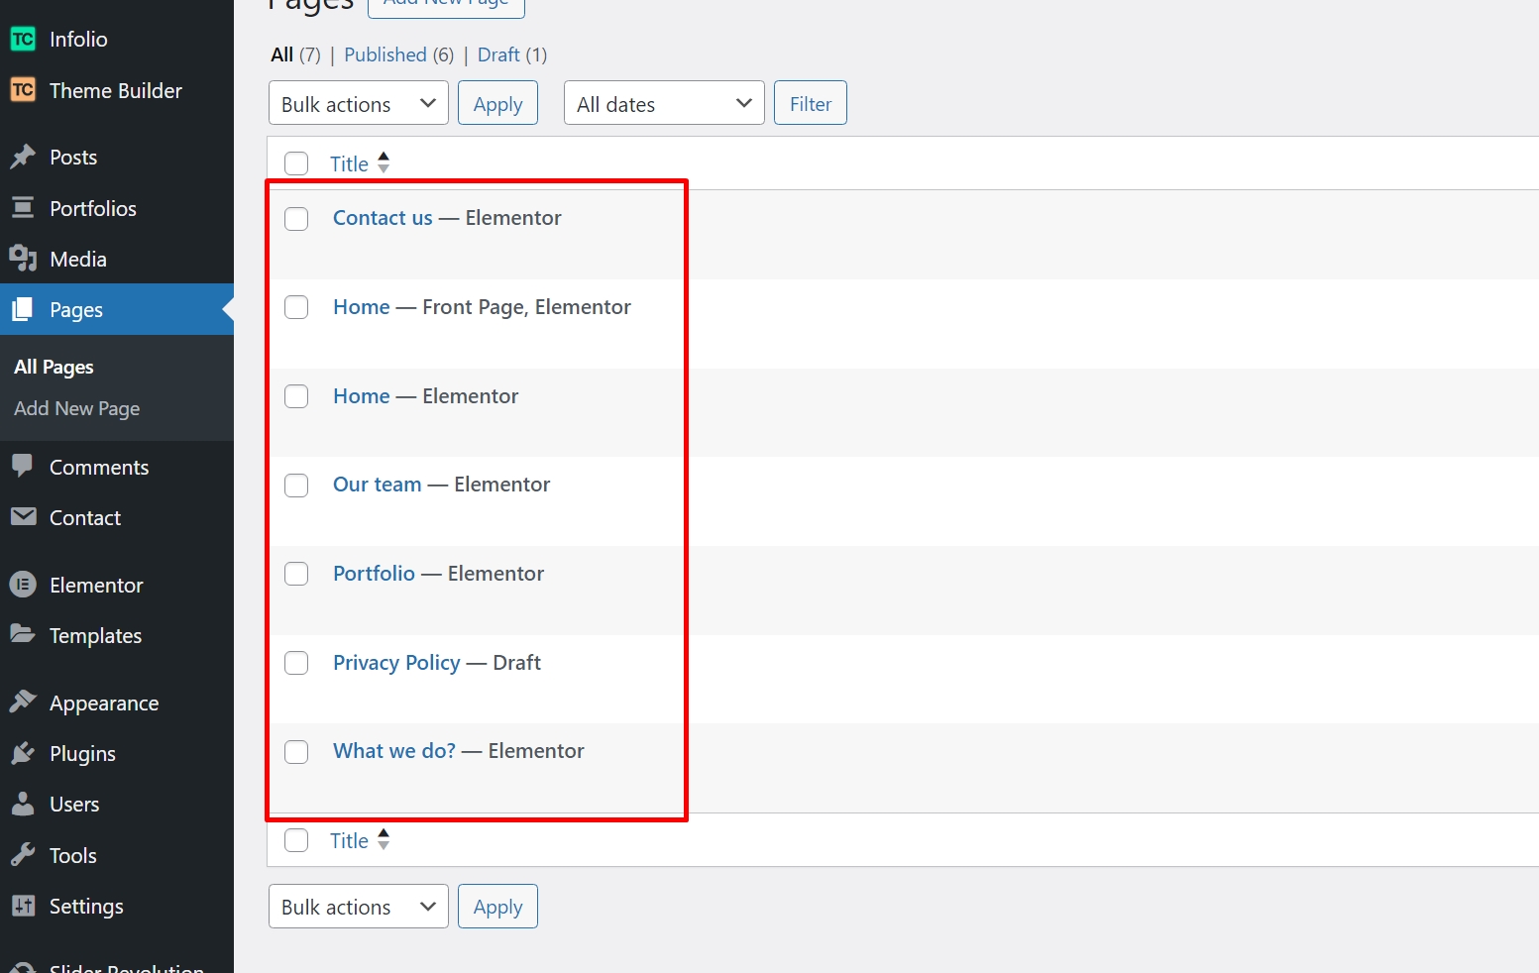Check the Privacy Policy page checkbox

click(296, 663)
